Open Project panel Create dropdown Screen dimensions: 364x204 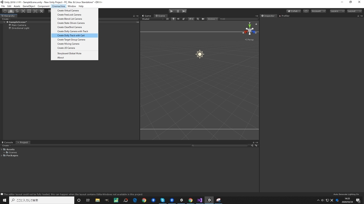coord(6,145)
